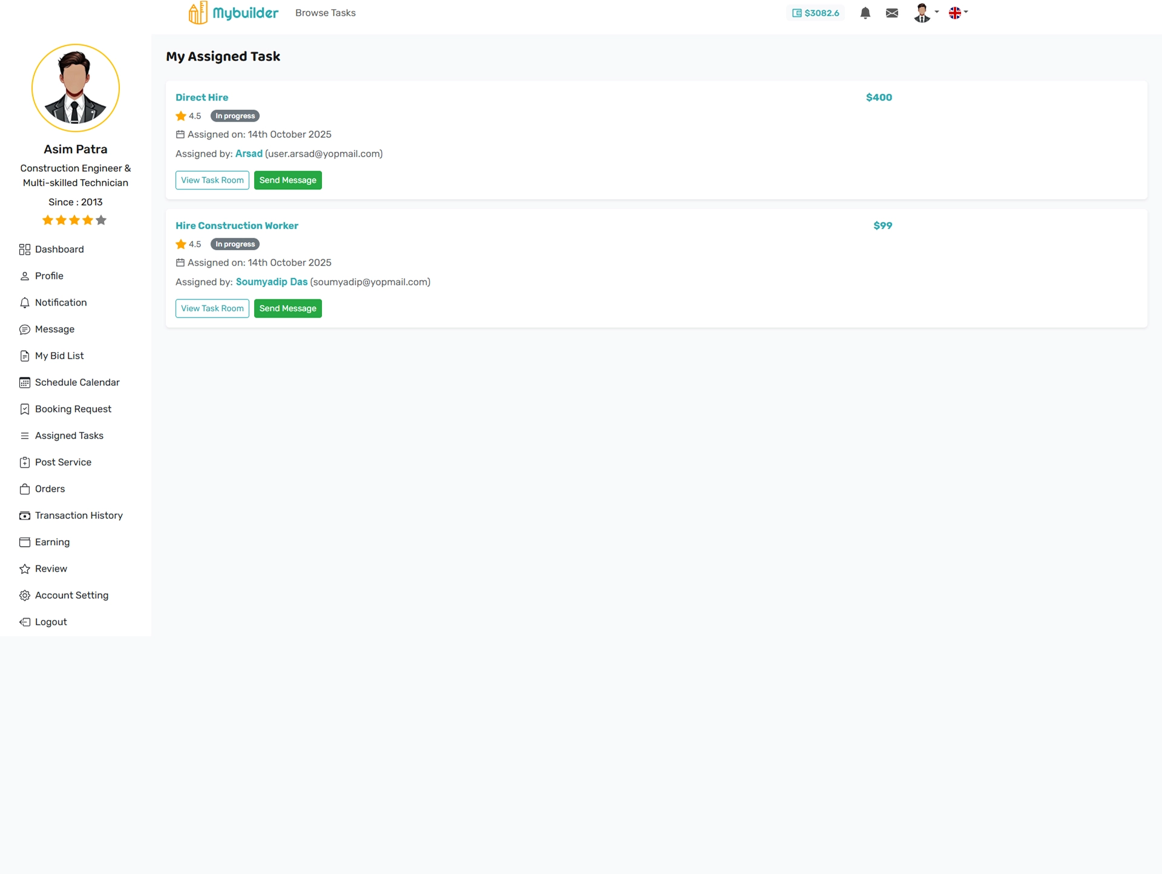This screenshot has width=1162, height=874.
Task: Open Browse Tasks in top navigation
Action: (x=325, y=13)
